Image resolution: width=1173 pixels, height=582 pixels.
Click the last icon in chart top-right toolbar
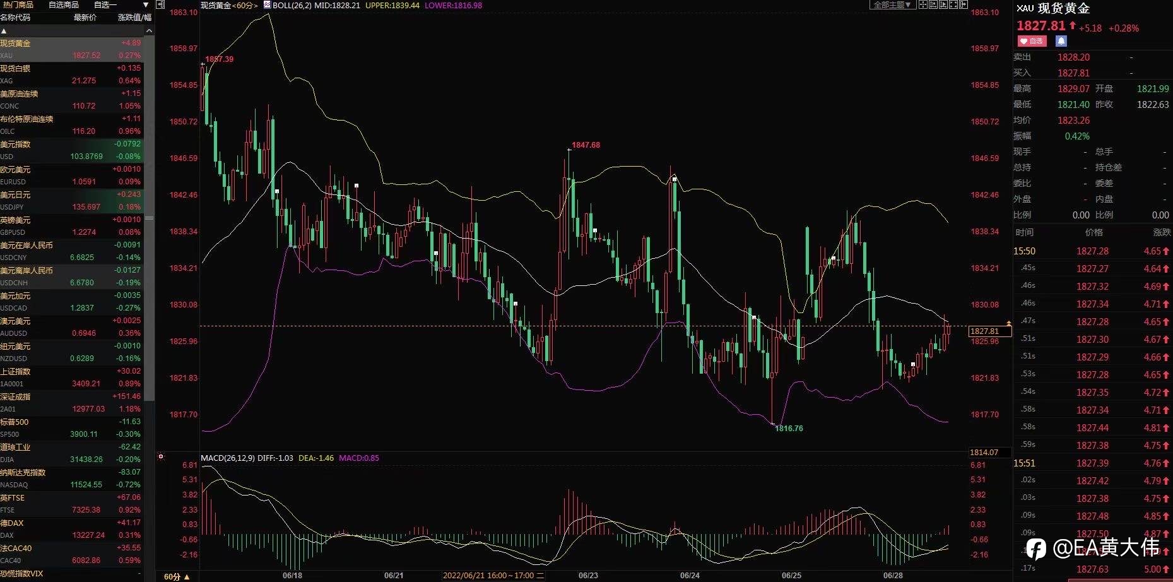[x=964, y=4]
